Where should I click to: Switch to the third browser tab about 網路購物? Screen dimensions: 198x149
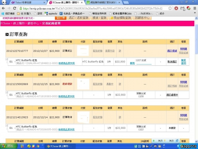coord(103,2)
